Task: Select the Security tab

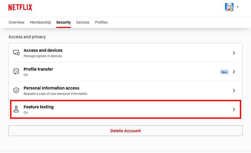Action: (63, 22)
